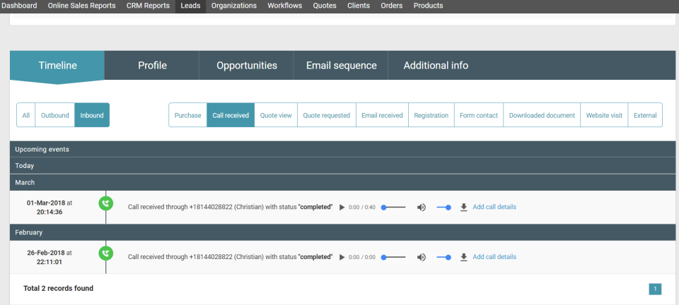Mute the 26-Feb-2018 call audio
The height and width of the screenshot is (305, 679).
click(x=422, y=257)
